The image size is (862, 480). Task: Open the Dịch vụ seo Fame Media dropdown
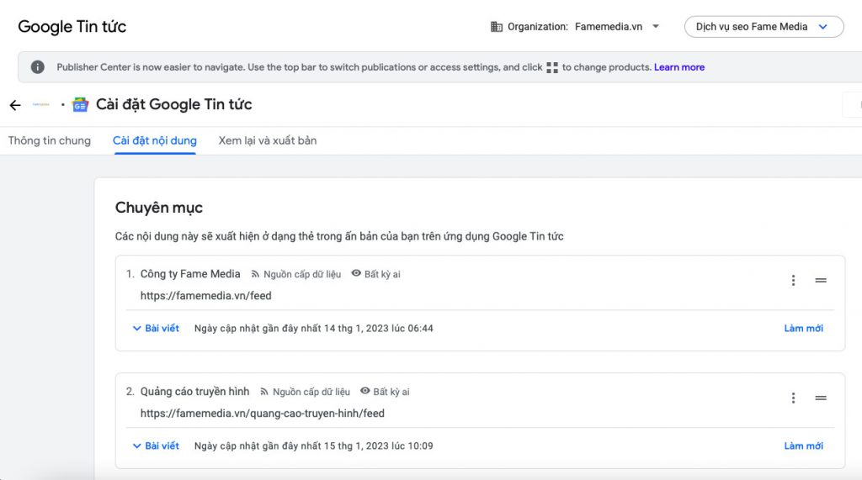click(x=764, y=27)
